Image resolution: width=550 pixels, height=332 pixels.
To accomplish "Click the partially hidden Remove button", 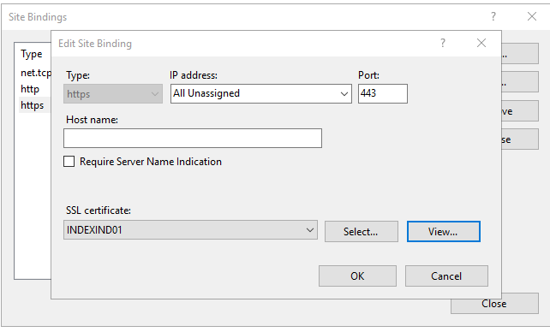I will point(520,111).
